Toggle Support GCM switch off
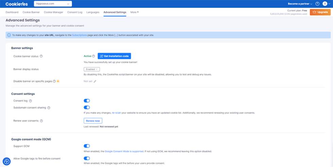The height and width of the screenshot is (167, 333). click(x=87, y=146)
